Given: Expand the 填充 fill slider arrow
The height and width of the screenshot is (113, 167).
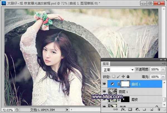Looking at the screenshot, I should [x=163, y=77].
